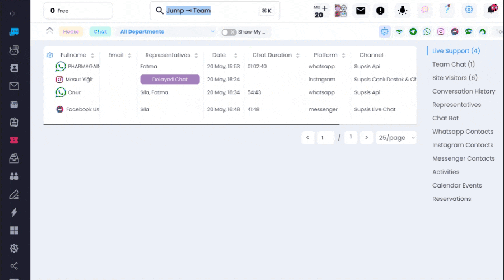
Task: Click the 0 Free status box
Action: (x=78, y=11)
